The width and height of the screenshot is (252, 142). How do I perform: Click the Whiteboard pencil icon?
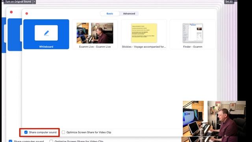click(46, 33)
